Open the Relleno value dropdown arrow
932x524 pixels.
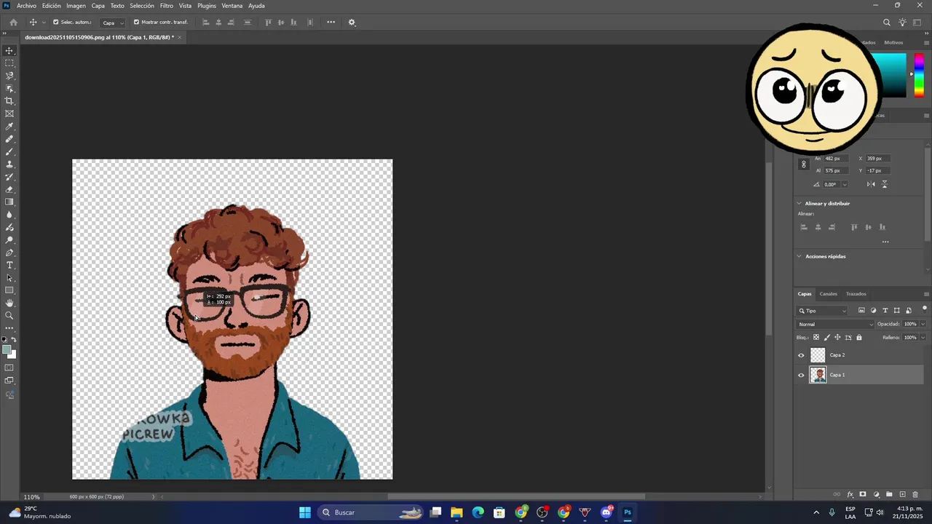pos(923,338)
